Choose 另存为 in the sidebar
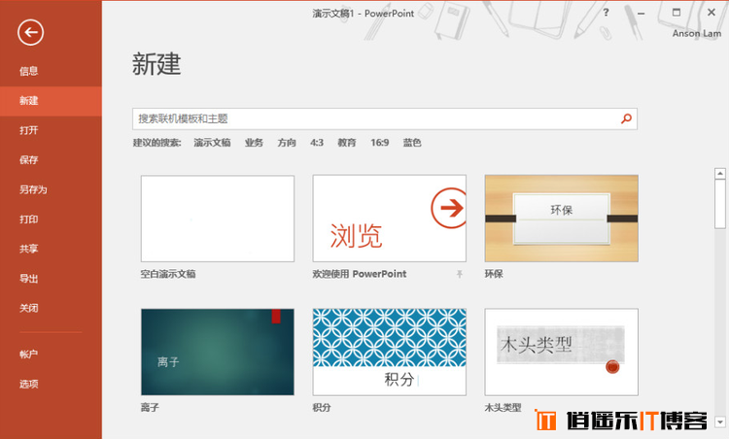 (x=33, y=189)
